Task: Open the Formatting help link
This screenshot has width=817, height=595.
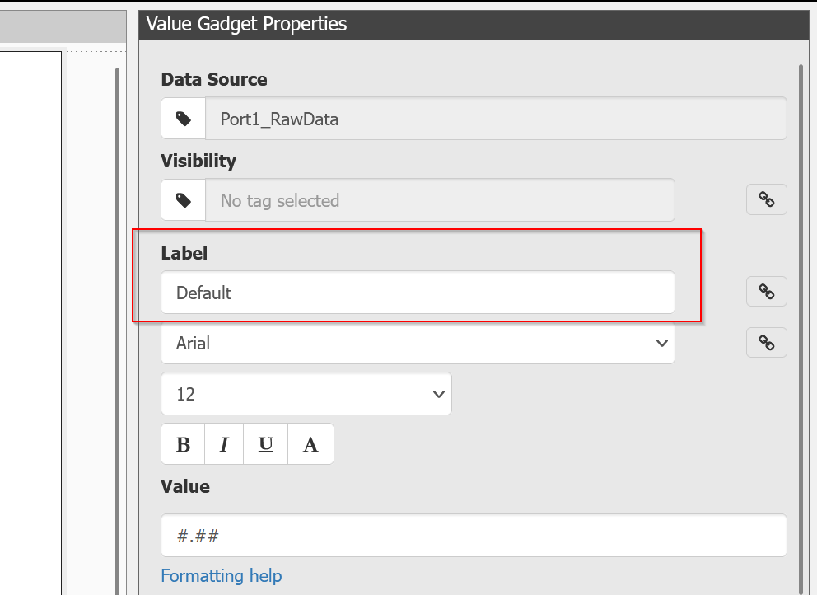Action: point(222,576)
